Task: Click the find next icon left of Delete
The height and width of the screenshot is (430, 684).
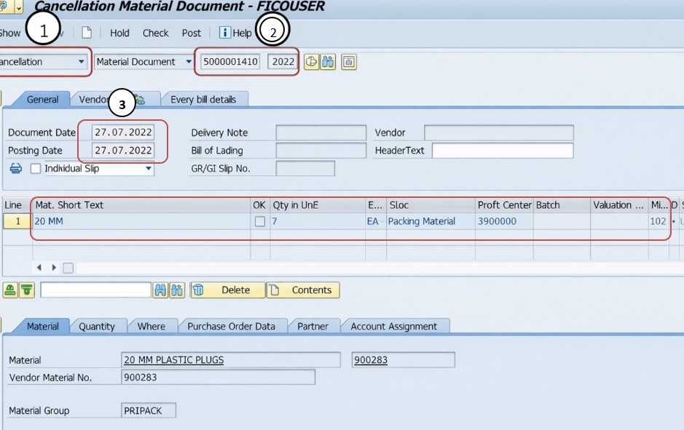Action: 177,290
